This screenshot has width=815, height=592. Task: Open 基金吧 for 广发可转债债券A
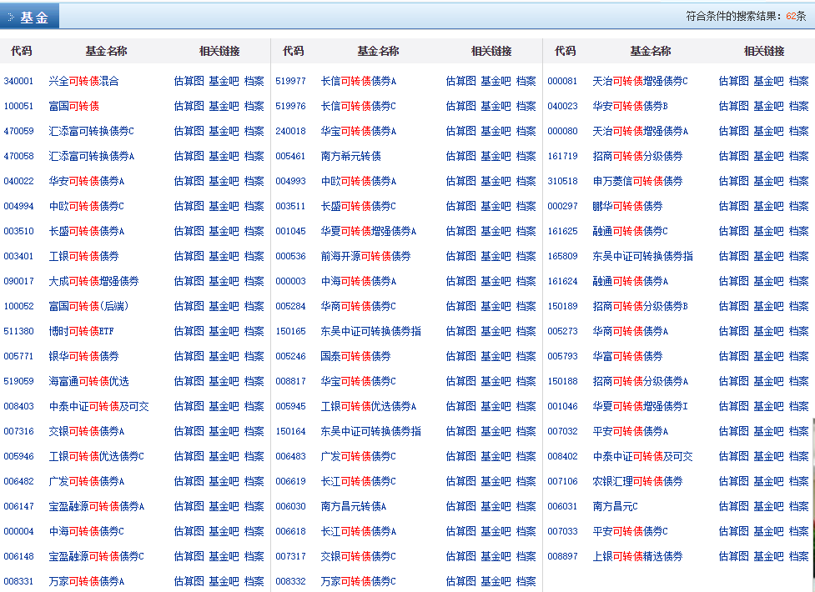point(224,481)
